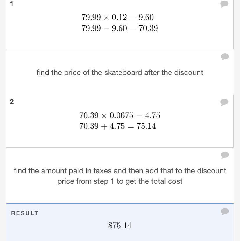Click the equation 79.99 × 0.12 = 9.60

[118, 17]
